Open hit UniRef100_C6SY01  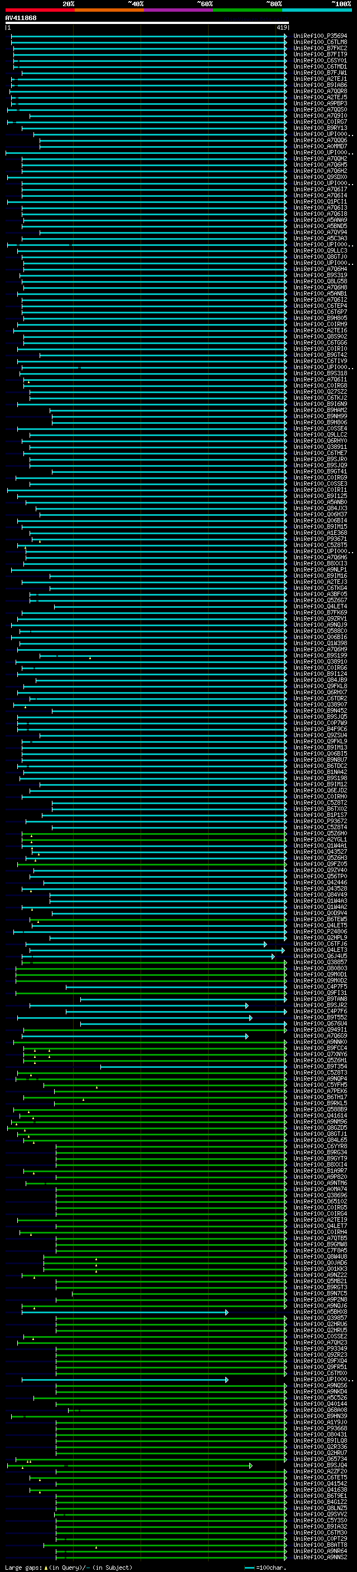pyautogui.click(x=320, y=60)
